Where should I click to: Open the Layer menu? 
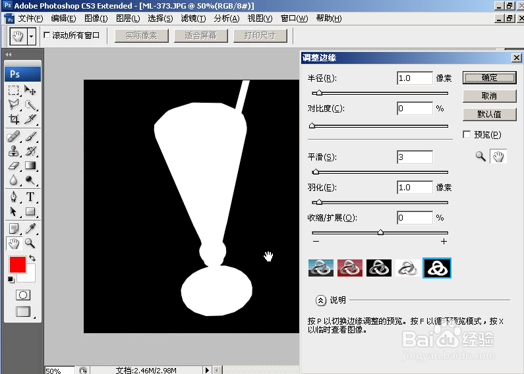tap(128, 18)
